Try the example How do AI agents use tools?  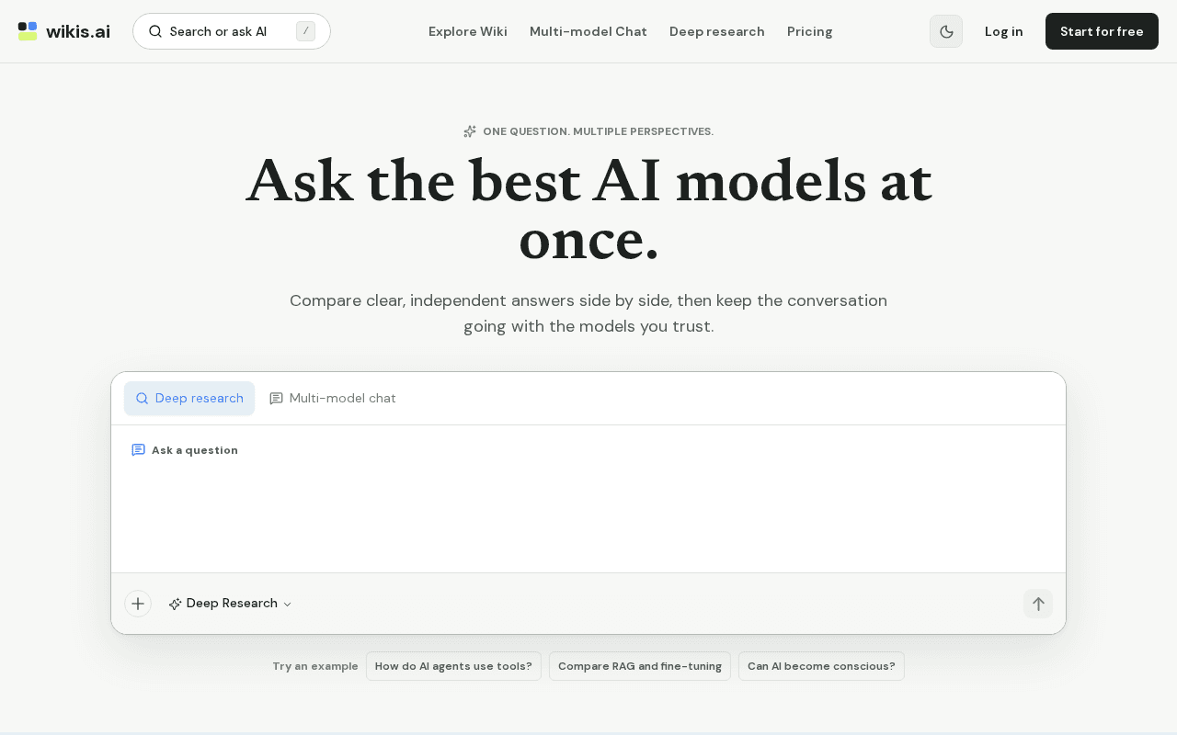click(453, 666)
